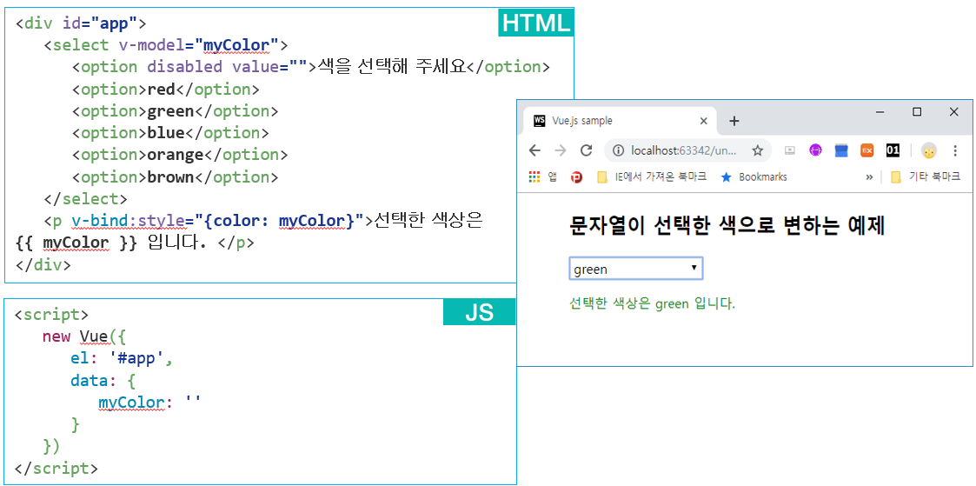Switch to the Vue.js sample tab

[x=620, y=121]
